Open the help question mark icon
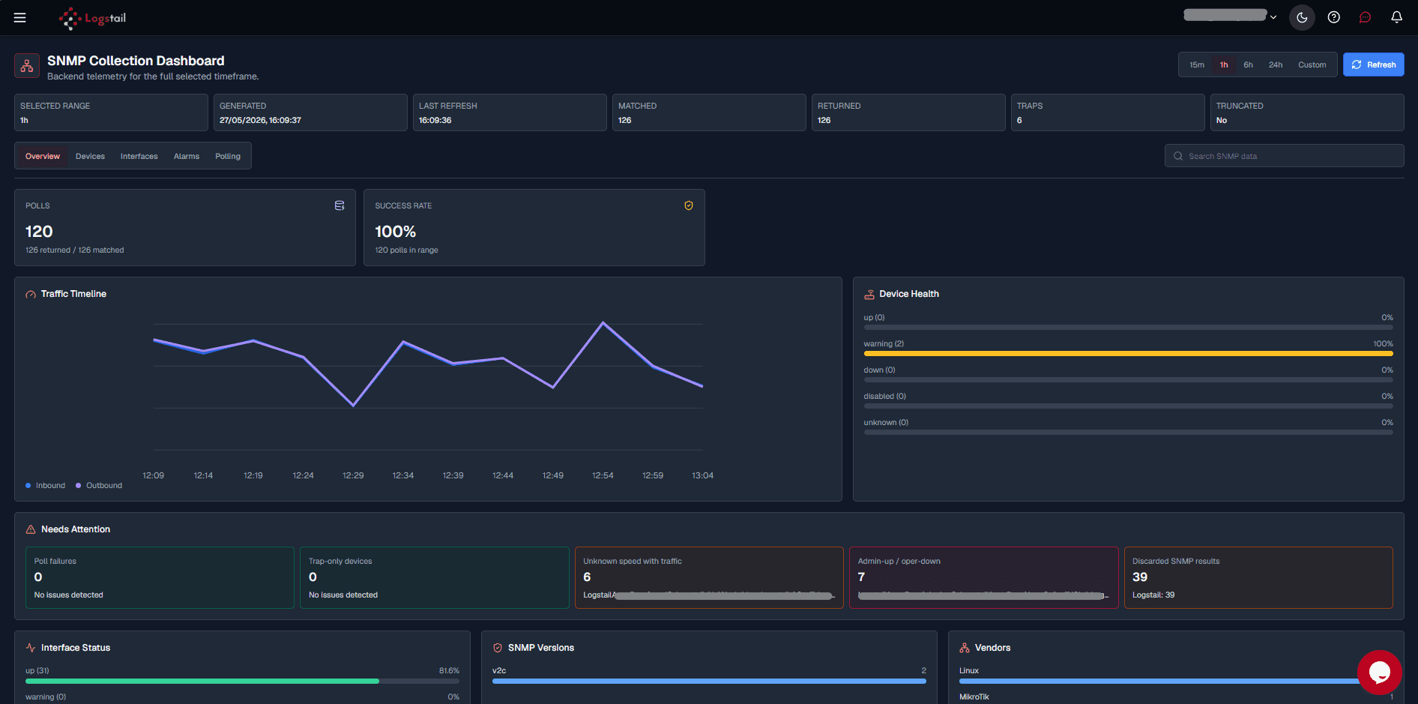 click(1333, 17)
